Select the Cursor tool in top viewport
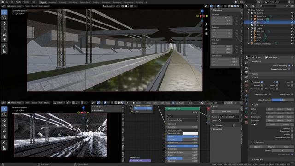Image resolution: width=295 pixels, height=166 pixels. point(4,18)
